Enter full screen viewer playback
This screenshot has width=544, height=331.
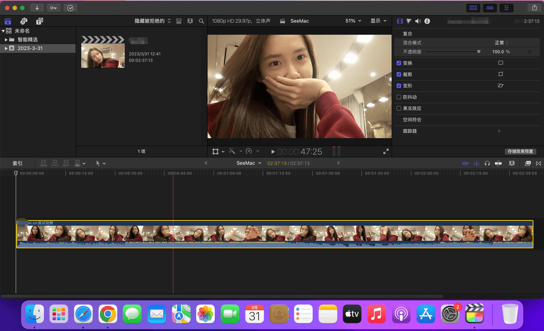coord(386,151)
